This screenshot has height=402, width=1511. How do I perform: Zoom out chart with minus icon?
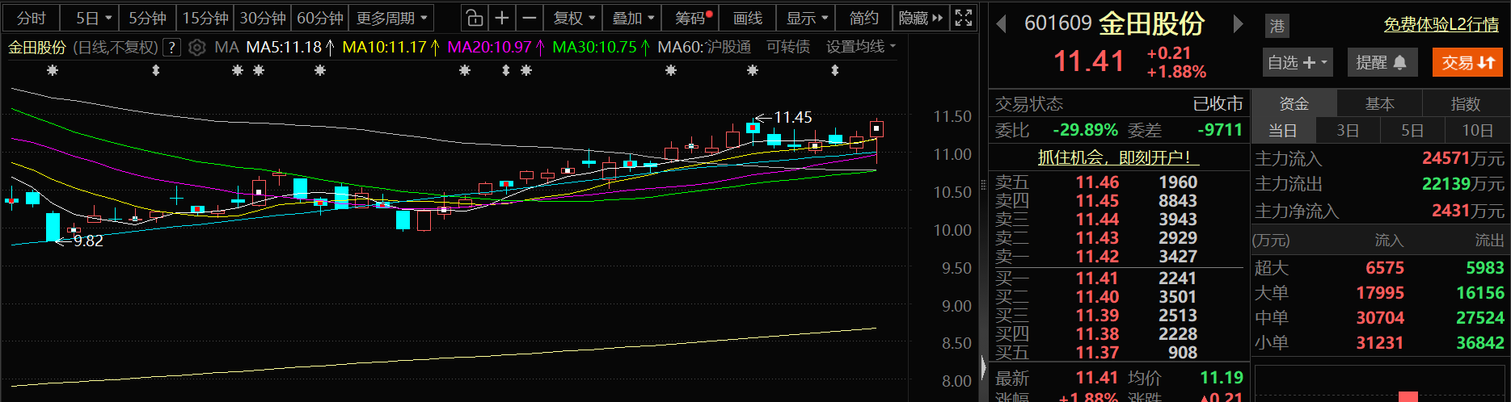[530, 18]
